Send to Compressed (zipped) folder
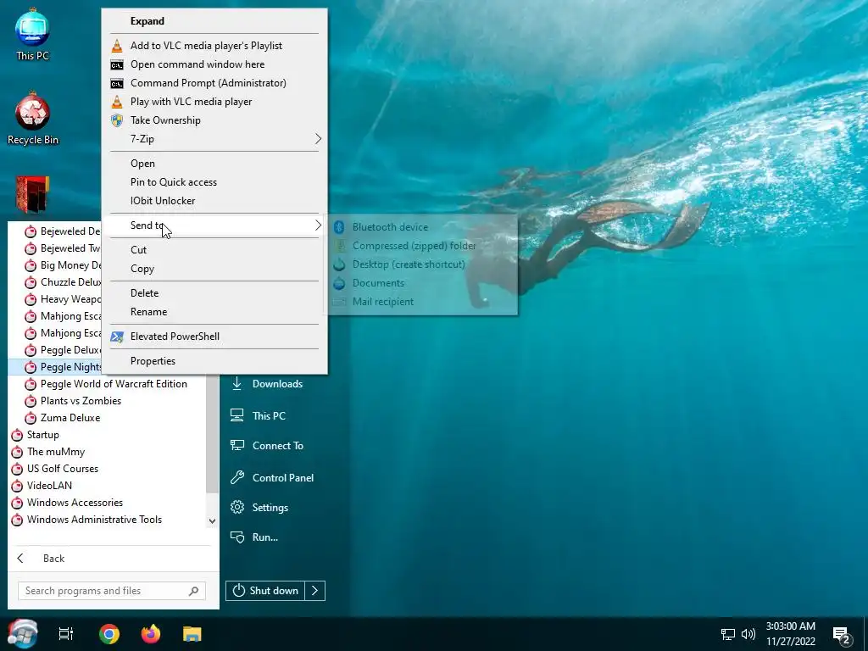 point(423,245)
